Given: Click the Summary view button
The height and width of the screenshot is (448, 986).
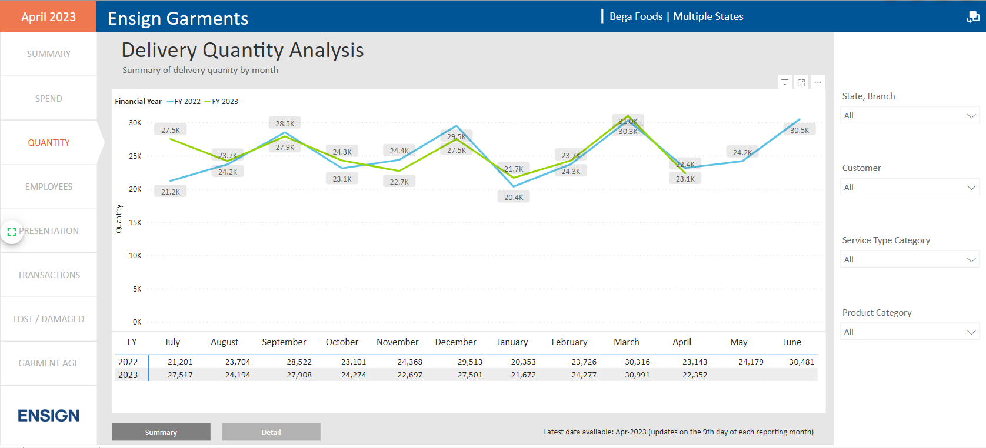Looking at the screenshot, I should pyautogui.click(x=161, y=432).
